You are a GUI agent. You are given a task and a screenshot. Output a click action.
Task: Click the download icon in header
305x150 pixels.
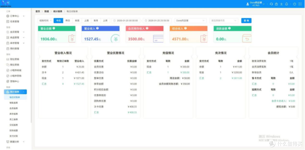pos(281,4)
